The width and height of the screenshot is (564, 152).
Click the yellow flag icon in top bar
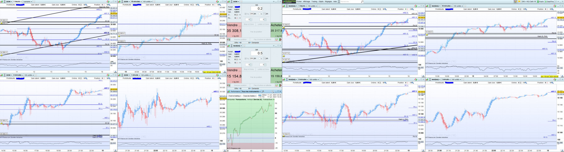[x=519, y=2]
